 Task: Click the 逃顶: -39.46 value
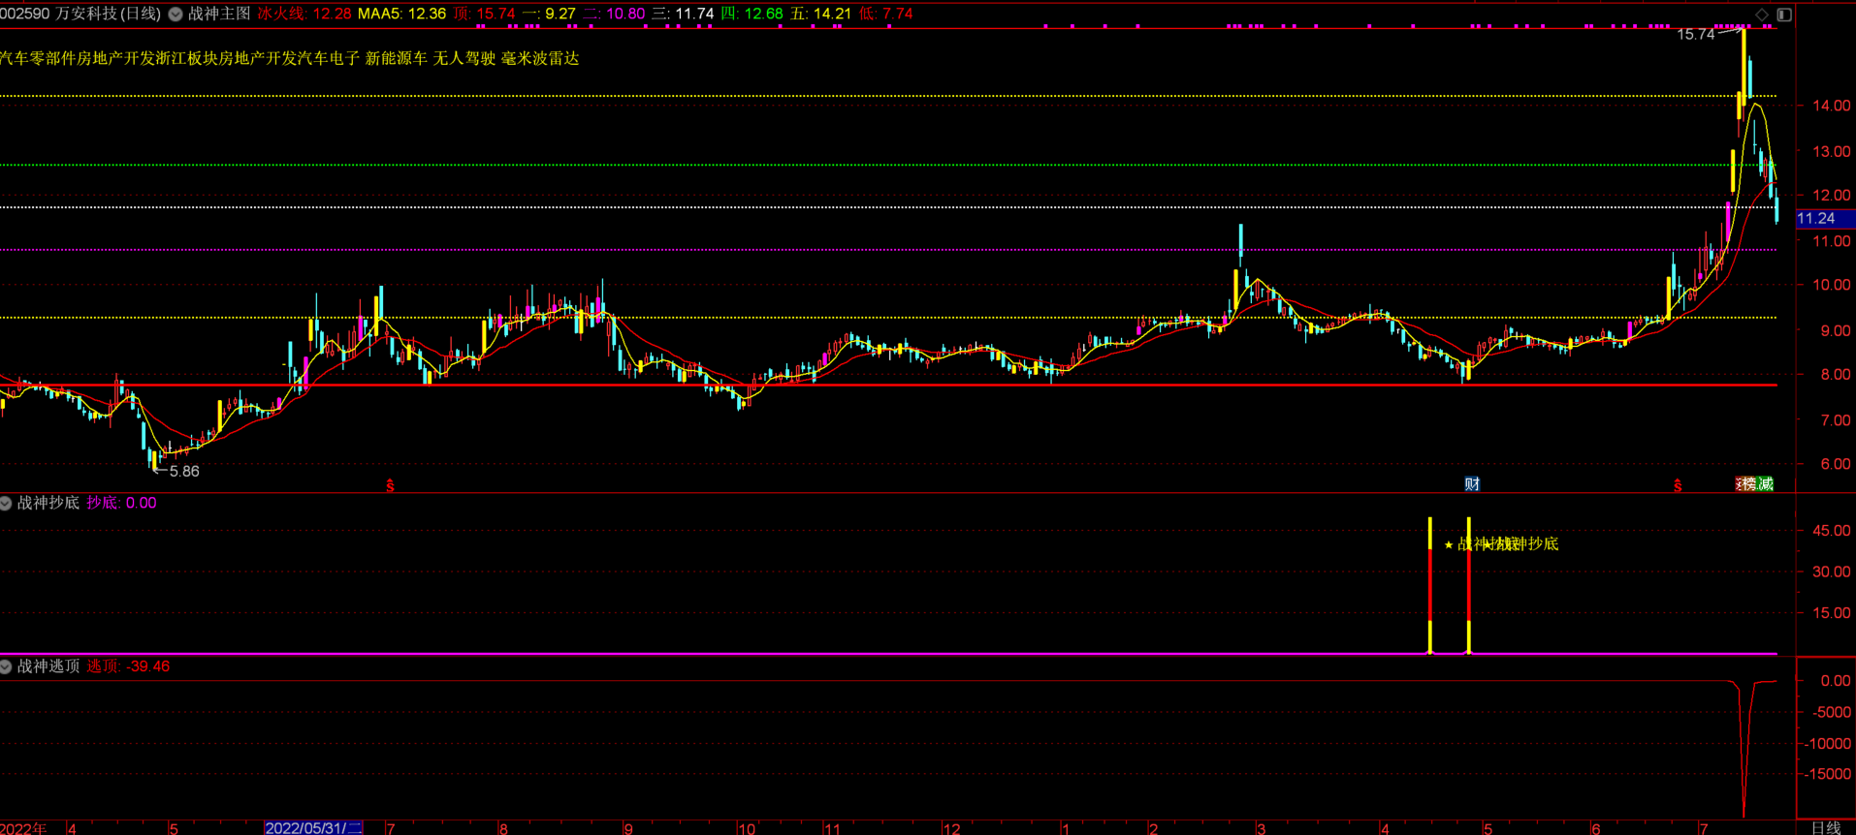click(128, 666)
